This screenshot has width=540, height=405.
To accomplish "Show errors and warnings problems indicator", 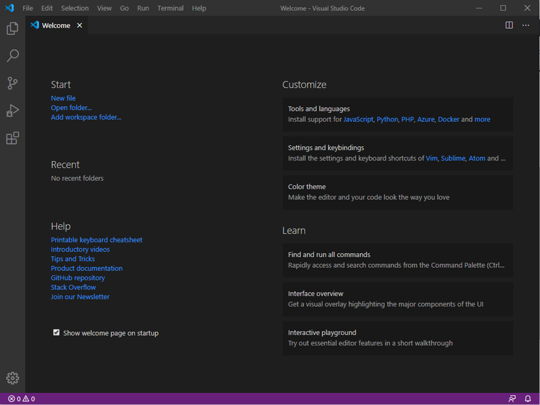I will pyautogui.click(x=22, y=399).
